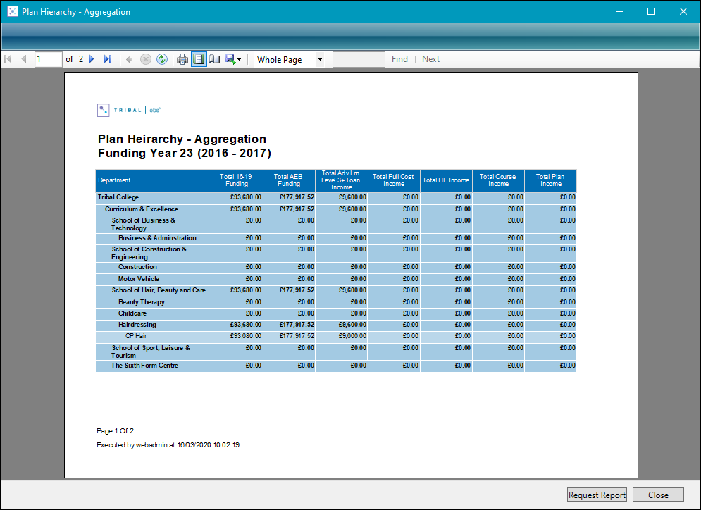Image resolution: width=701 pixels, height=510 pixels.
Task: Click Total Plan Income column header
Action: pyautogui.click(x=550, y=180)
